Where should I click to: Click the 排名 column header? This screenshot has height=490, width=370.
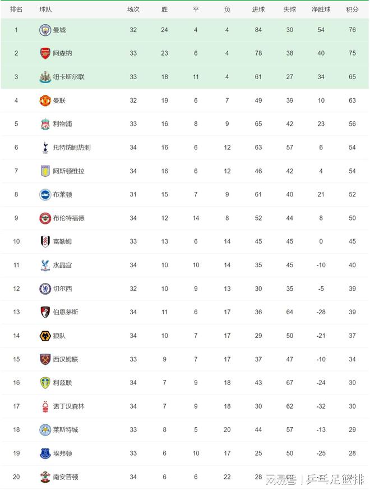[16, 10]
